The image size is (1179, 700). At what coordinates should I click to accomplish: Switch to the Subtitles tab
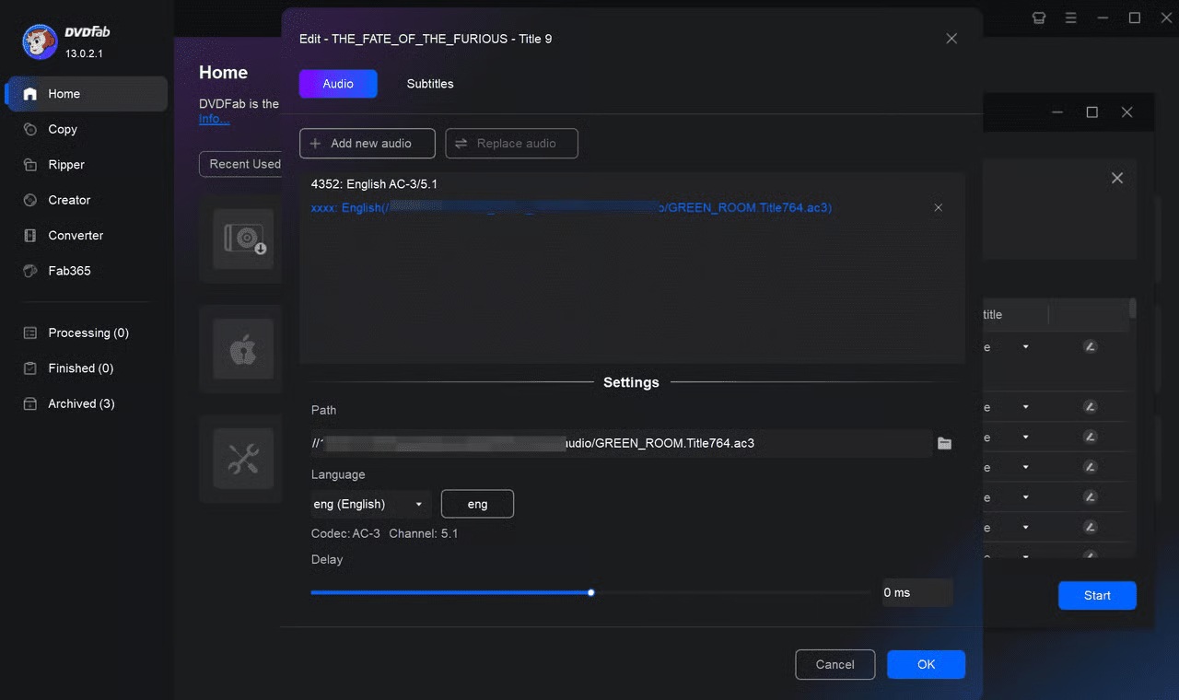430,84
